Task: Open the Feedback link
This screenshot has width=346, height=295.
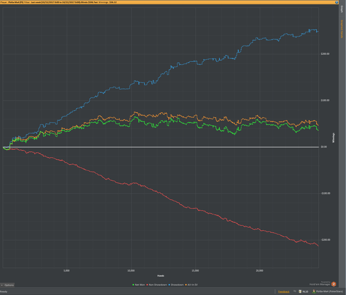Action: (x=284, y=292)
